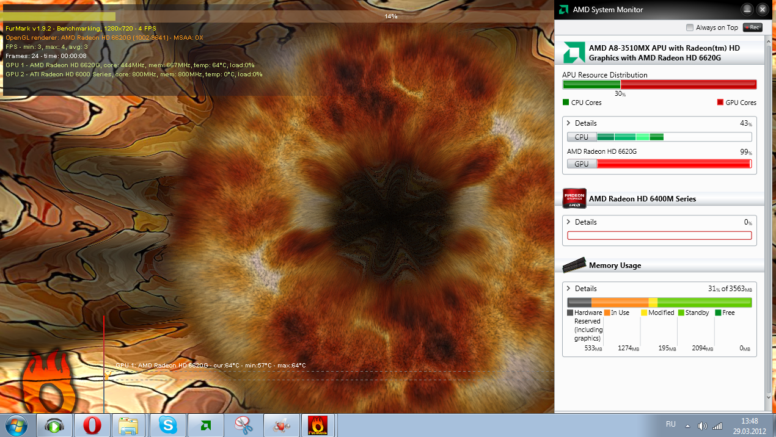Show hidden system tray icons

tap(687, 425)
